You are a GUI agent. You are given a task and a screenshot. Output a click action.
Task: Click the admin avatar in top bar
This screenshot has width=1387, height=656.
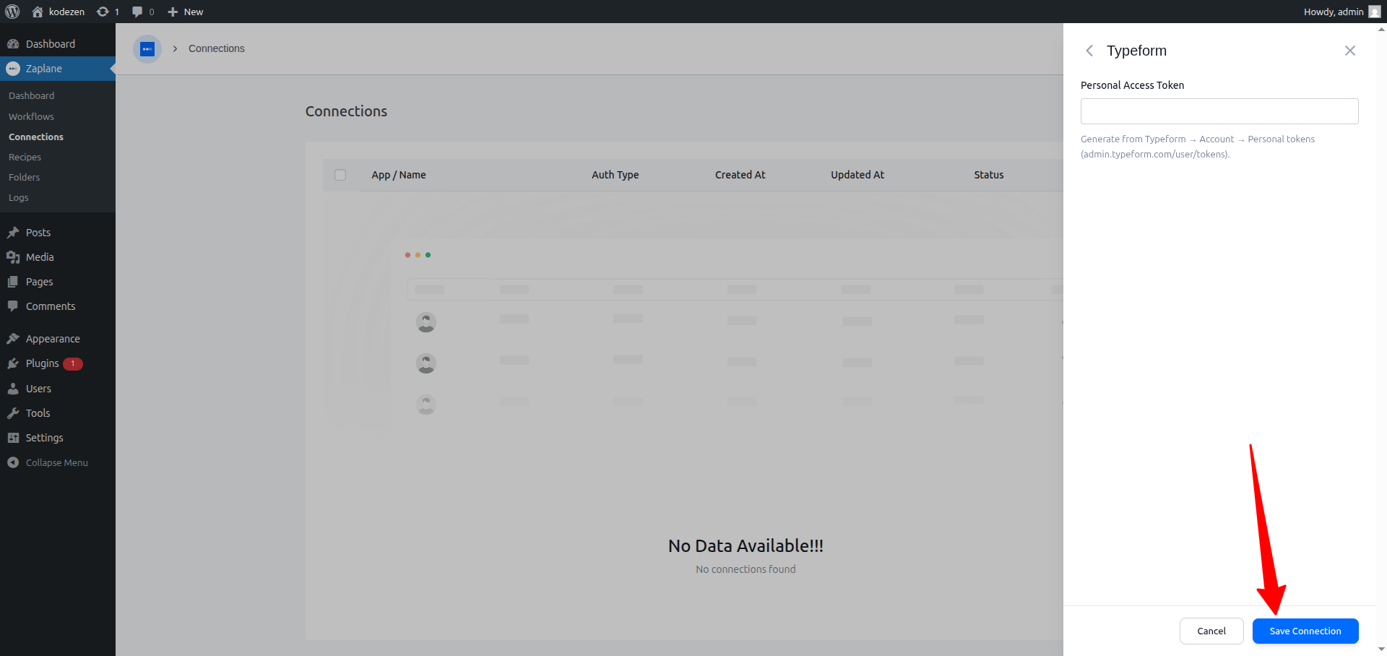[1374, 12]
